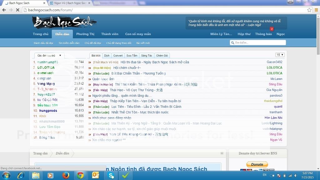Select the Chém Gió tab

(162, 56)
